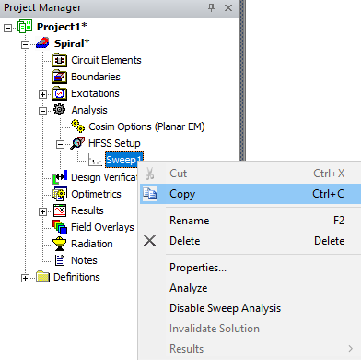Choose Analyze from the context menu

[250, 288]
